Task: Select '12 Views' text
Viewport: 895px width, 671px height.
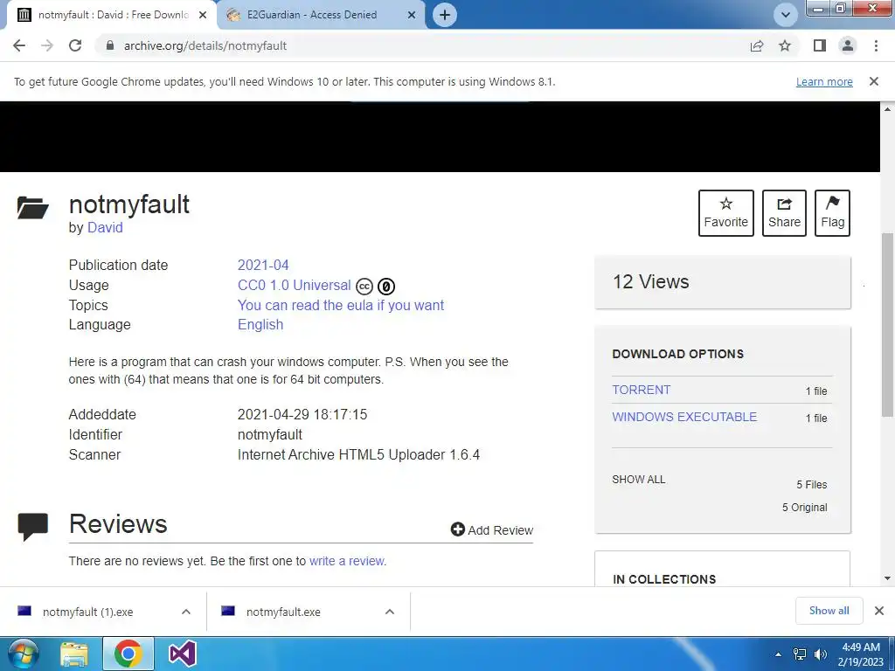Action: 650,282
